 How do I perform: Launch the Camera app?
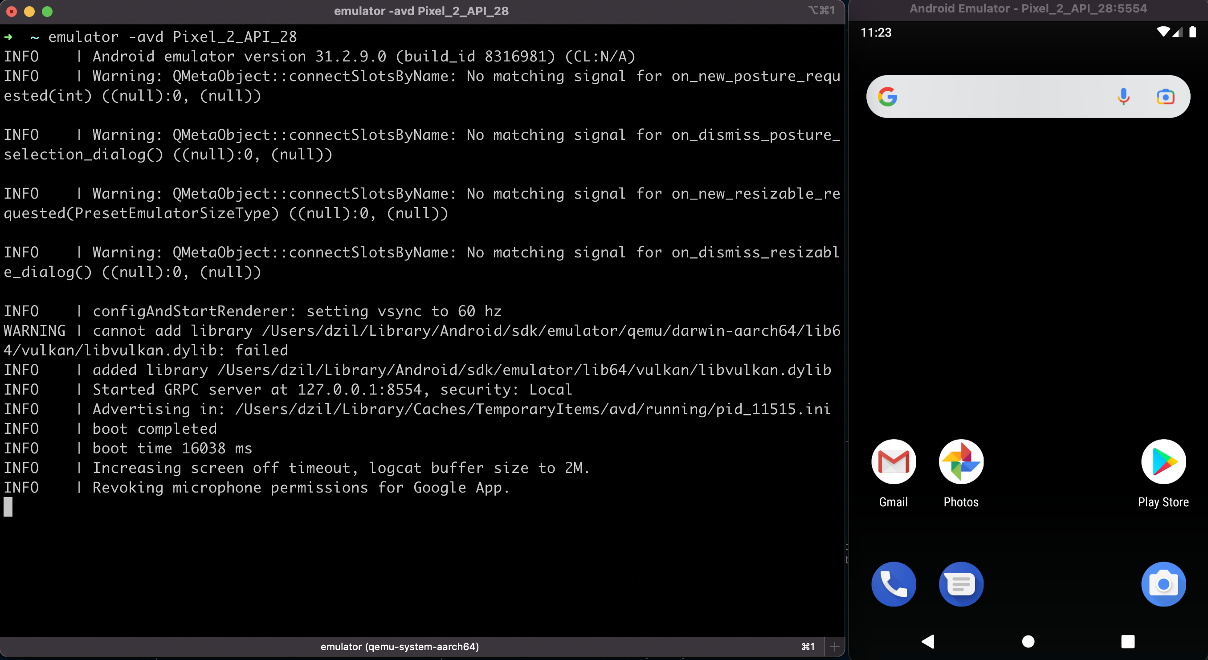(x=1163, y=584)
